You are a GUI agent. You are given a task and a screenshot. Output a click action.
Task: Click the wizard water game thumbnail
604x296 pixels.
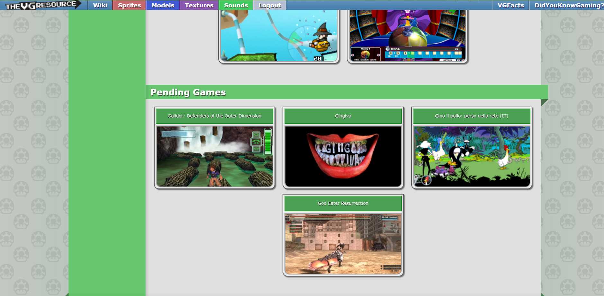[x=279, y=35]
